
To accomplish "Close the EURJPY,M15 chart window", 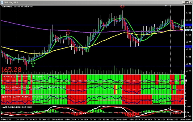I will click(x=191, y=2).
